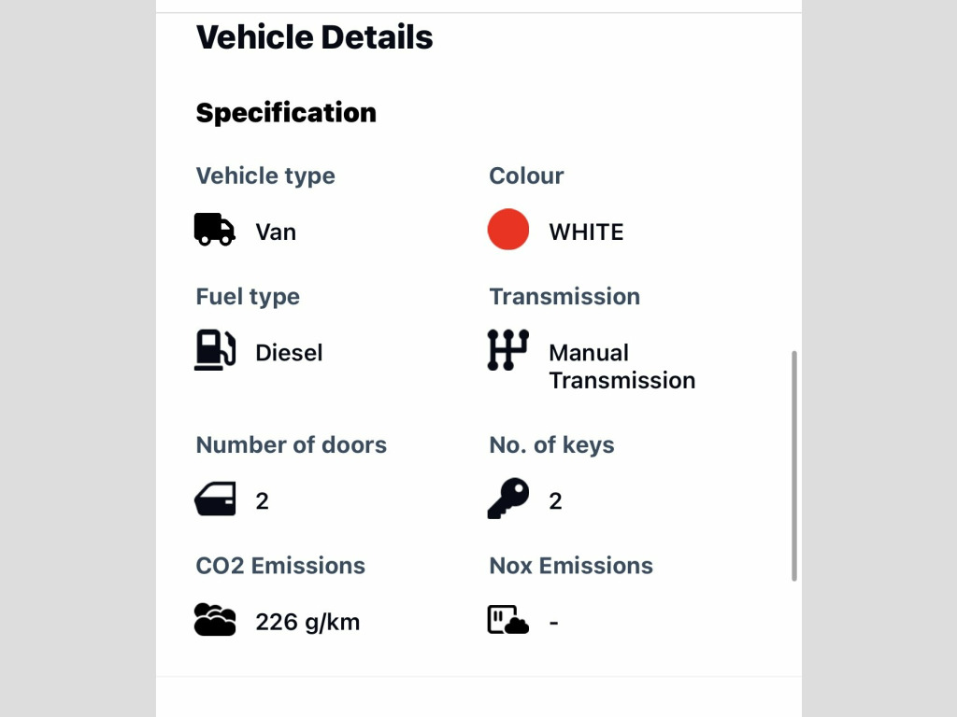Select the Specification subheading

click(286, 113)
